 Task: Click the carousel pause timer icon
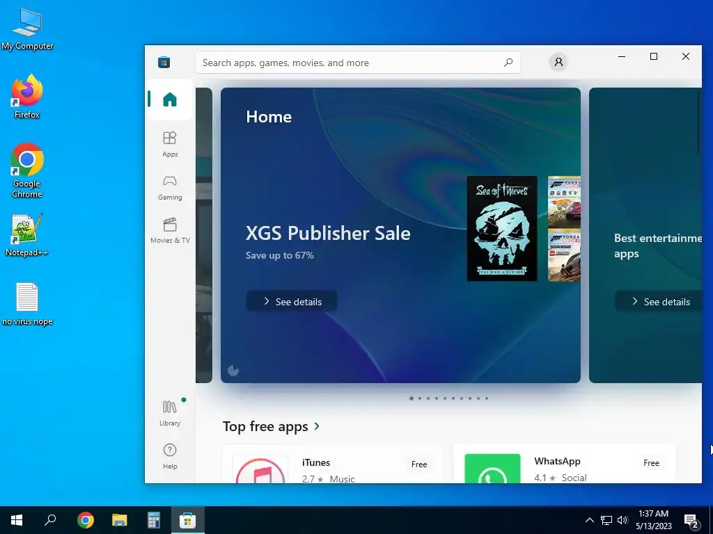[x=233, y=371]
